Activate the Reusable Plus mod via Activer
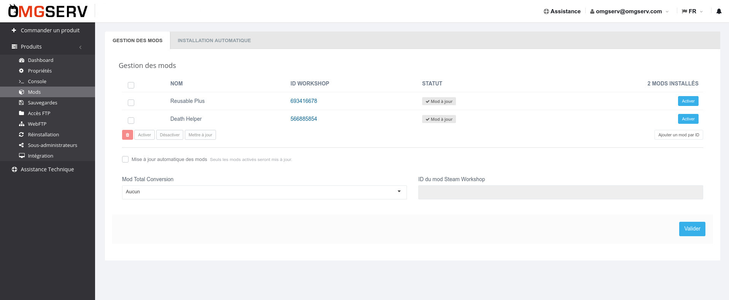This screenshot has height=300, width=729. [688, 101]
